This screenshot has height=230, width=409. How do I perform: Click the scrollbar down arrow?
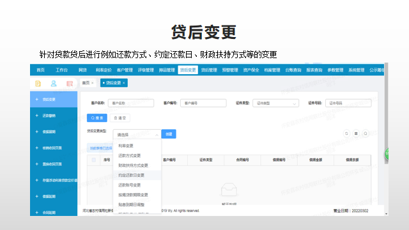[x=386, y=214]
